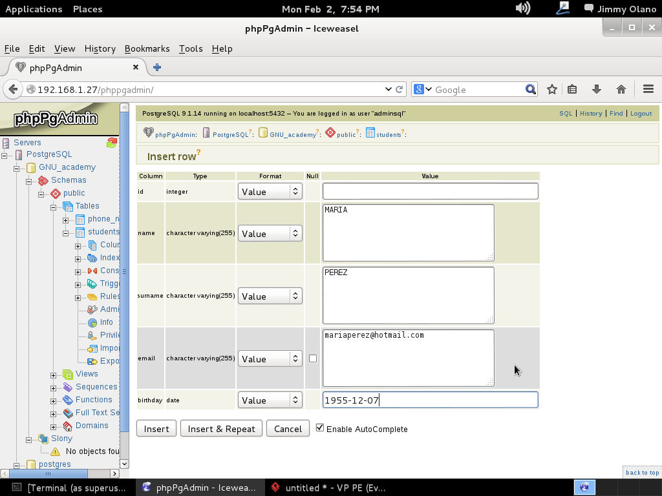
Task: Click the browser back arrow button
Action: click(x=12, y=90)
